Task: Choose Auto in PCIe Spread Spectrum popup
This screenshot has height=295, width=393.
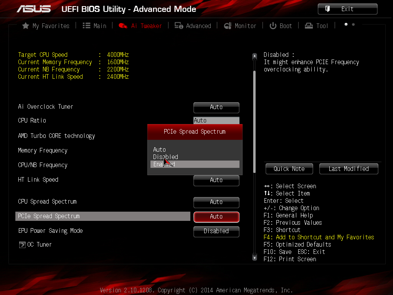Action: tap(195, 149)
